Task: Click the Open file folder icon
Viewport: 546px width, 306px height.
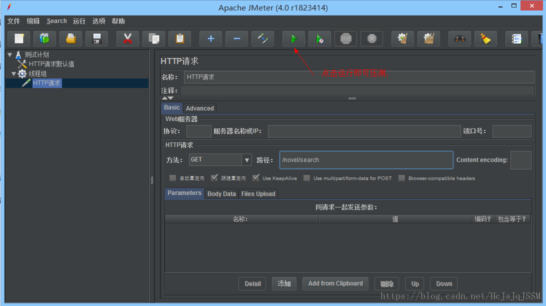Action: (x=70, y=38)
